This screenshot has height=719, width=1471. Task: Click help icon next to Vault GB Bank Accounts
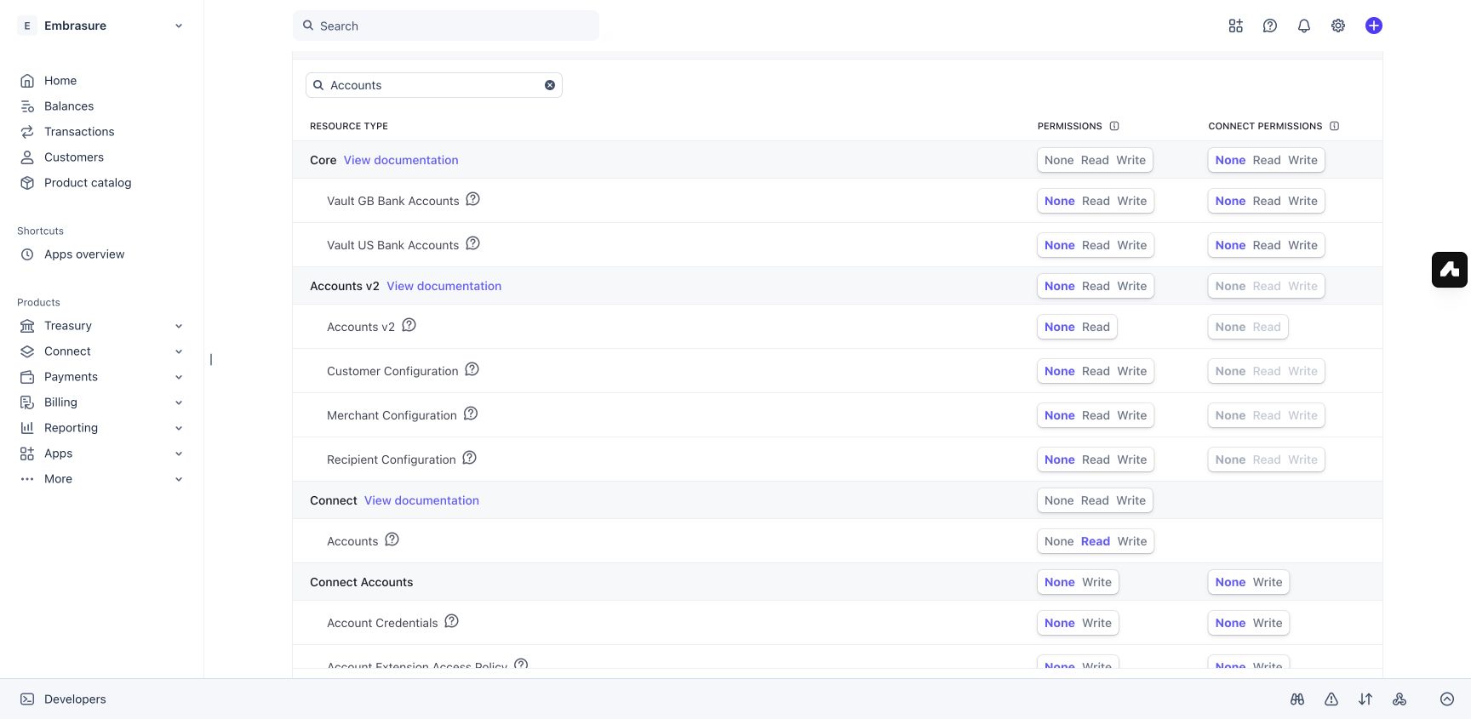[x=473, y=199]
